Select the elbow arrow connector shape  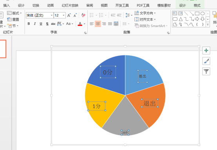point(192,19)
